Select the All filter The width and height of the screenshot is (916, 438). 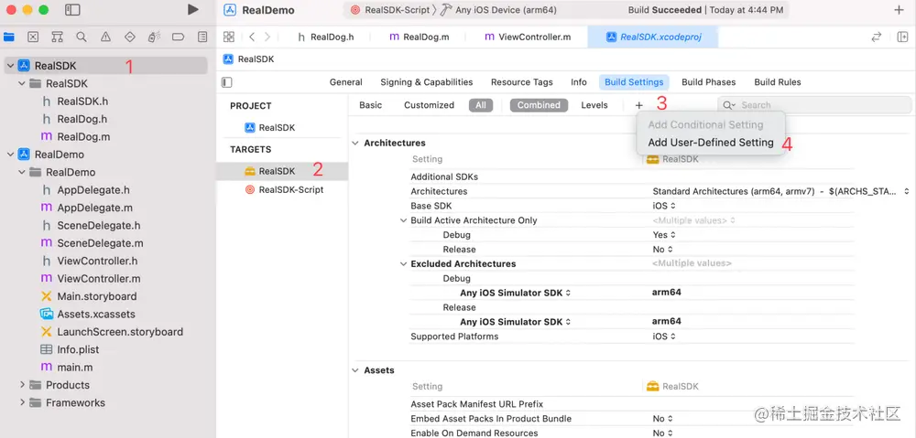[x=480, y=105]
